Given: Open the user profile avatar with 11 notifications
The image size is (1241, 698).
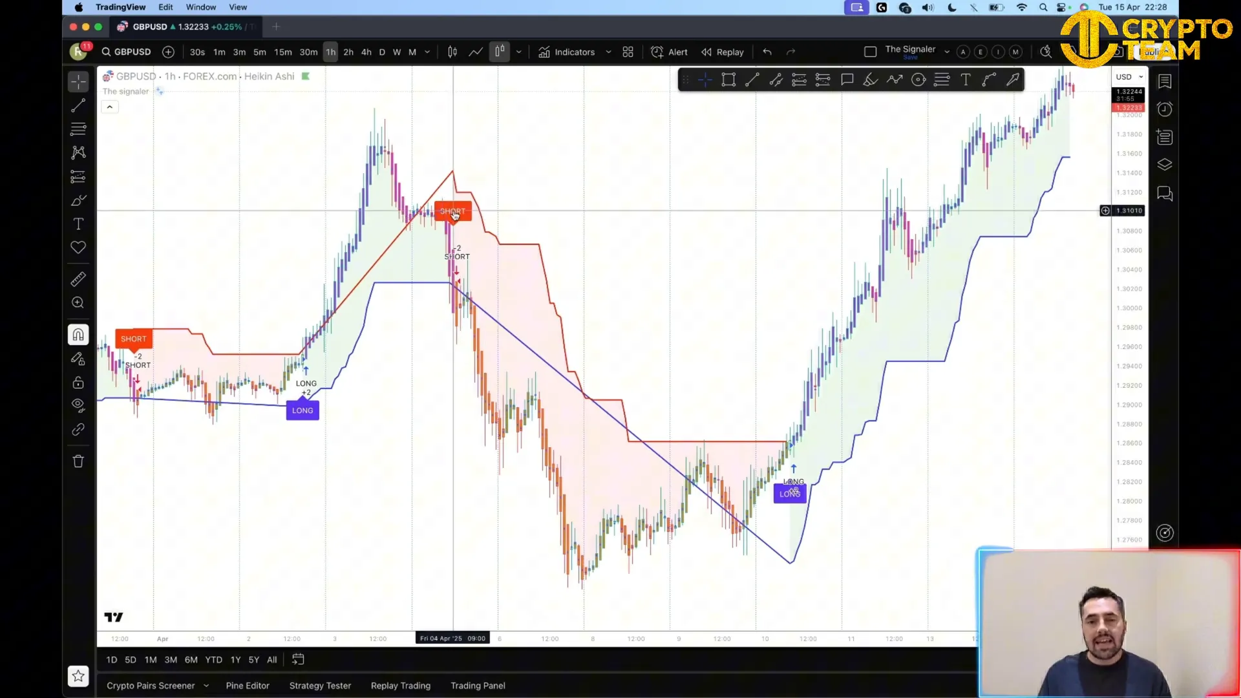Looking at the screenshot, I should [x=79, y=52].
